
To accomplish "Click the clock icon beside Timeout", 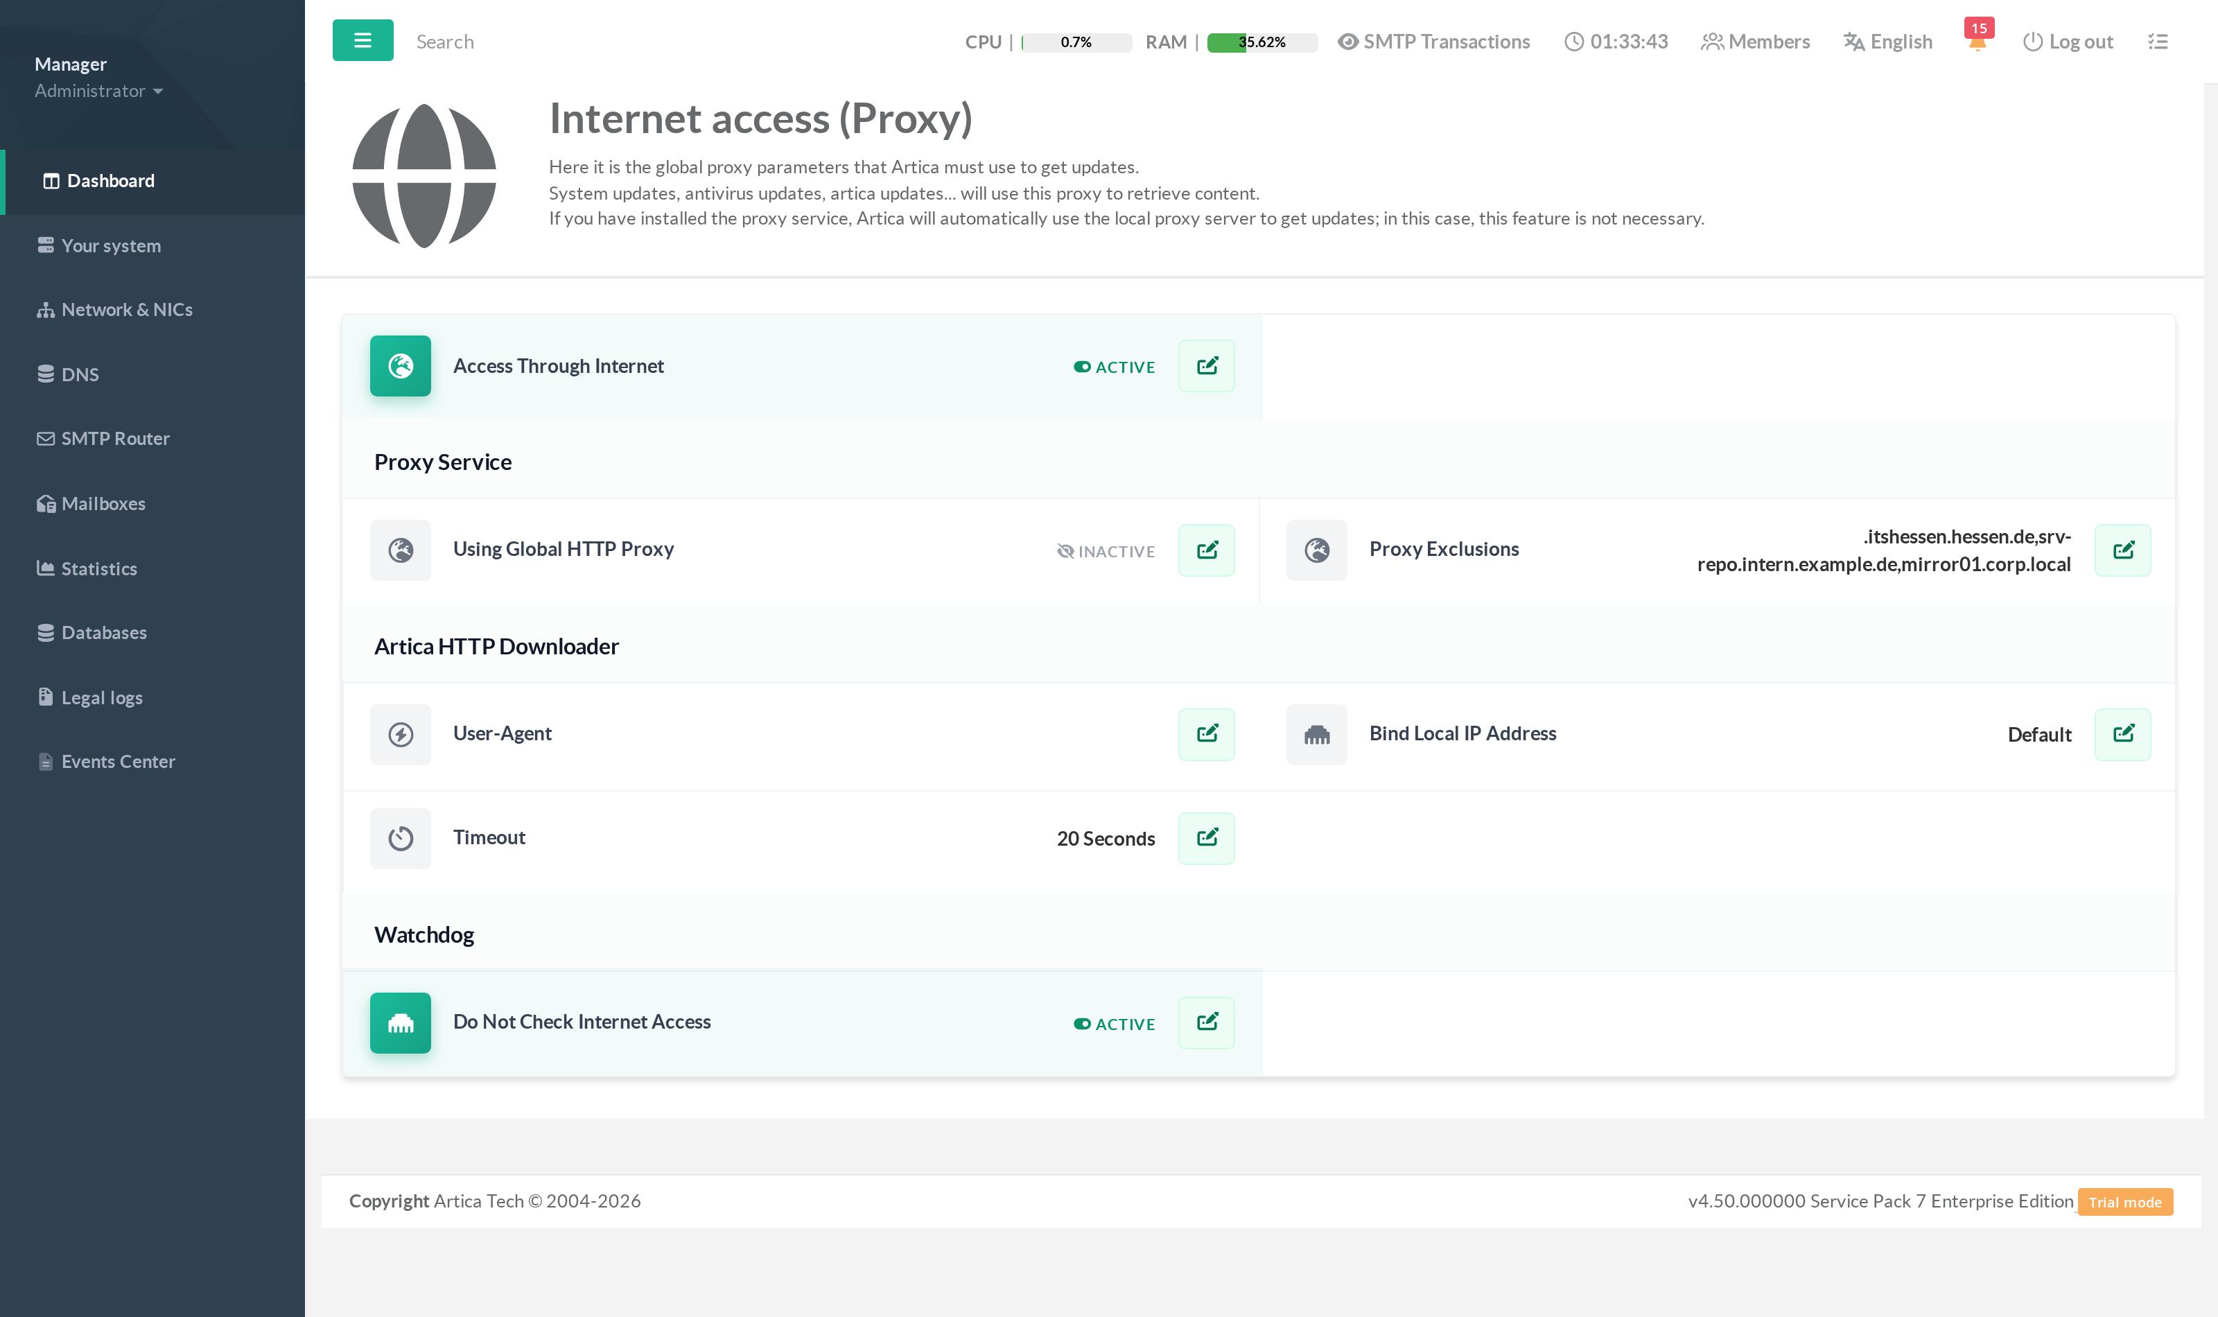I will (x=400, y=839).
